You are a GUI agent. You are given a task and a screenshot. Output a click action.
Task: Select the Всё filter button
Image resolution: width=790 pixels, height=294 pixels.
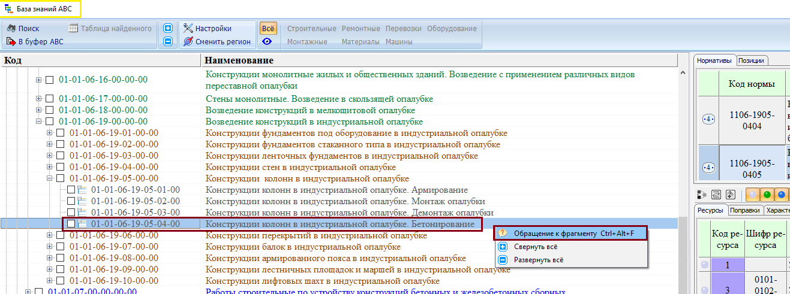pos(268,28)
